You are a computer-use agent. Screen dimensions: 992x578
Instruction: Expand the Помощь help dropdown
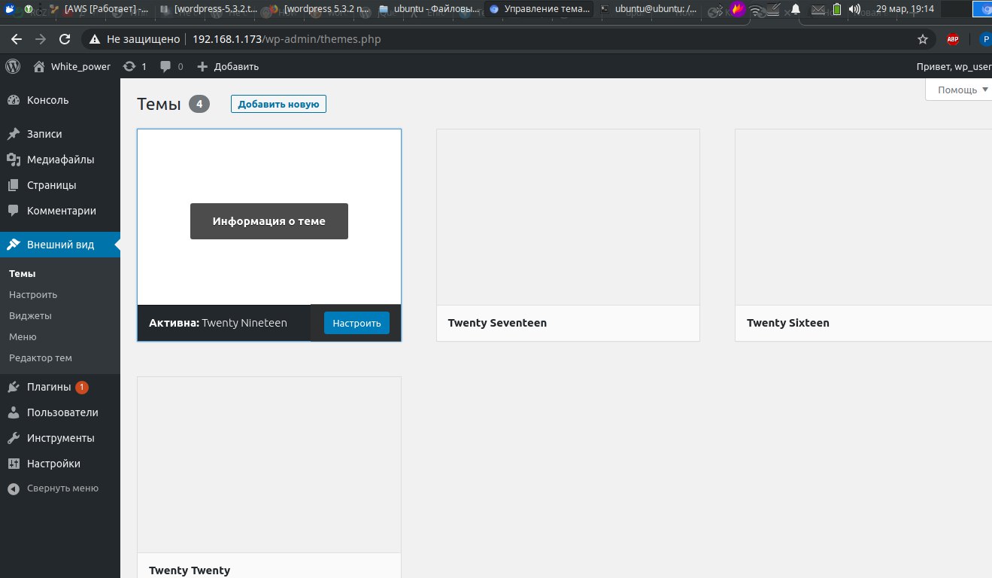[x=957, y=90]
